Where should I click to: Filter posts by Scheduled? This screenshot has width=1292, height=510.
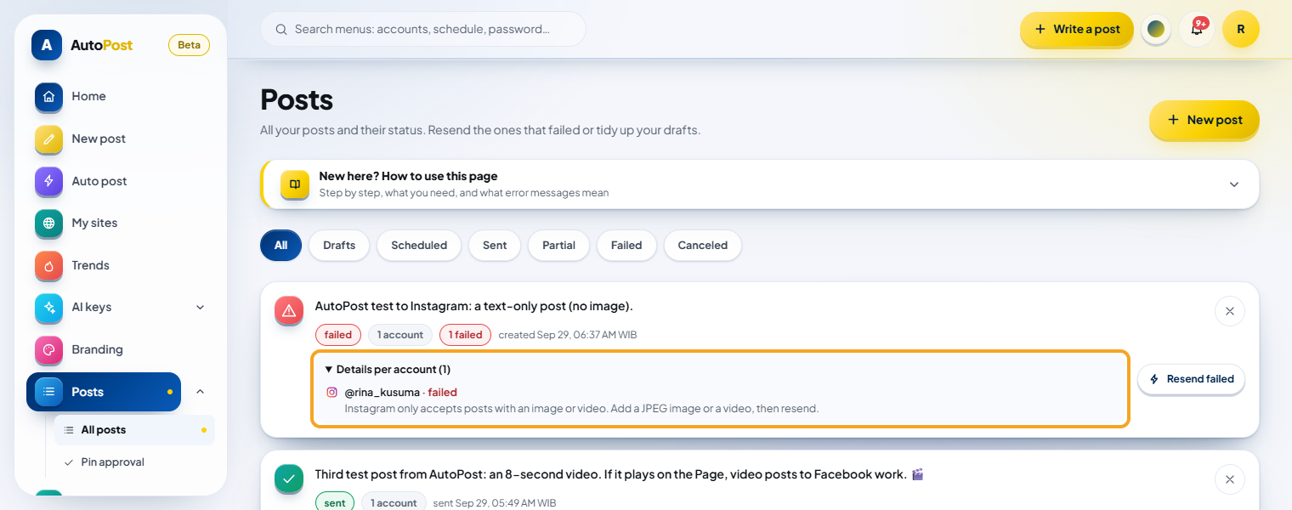point(419,245)
